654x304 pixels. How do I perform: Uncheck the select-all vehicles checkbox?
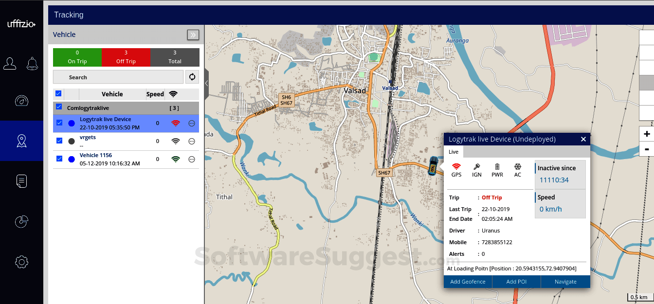tap(59, 93)
